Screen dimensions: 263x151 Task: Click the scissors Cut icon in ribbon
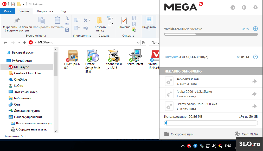[x=67, y=18]
